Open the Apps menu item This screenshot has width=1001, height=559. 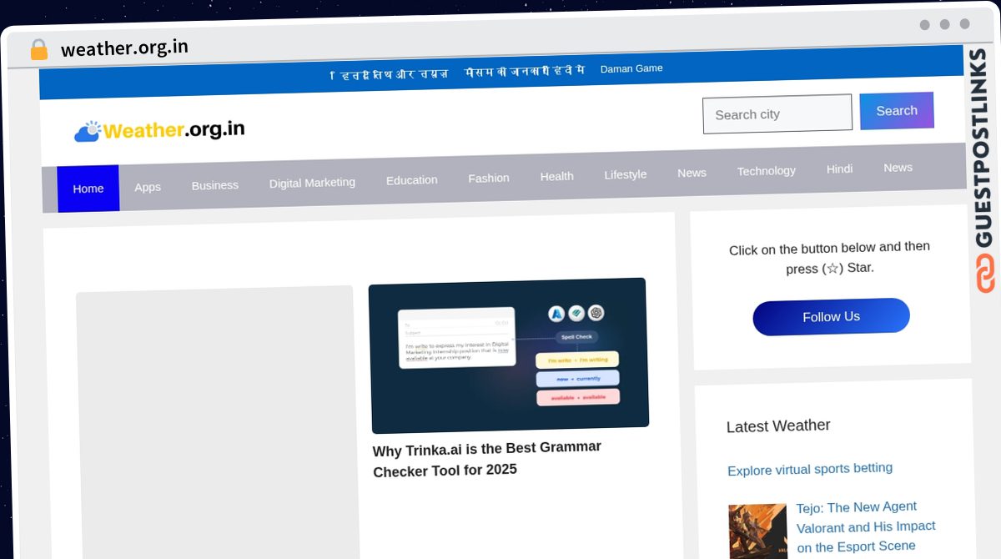[x=148, y=187]
